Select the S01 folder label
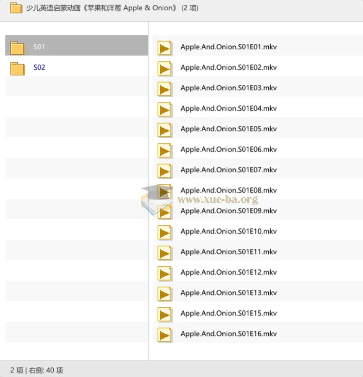This screenshot has width=363, height=377. click(x=39, y=47)
